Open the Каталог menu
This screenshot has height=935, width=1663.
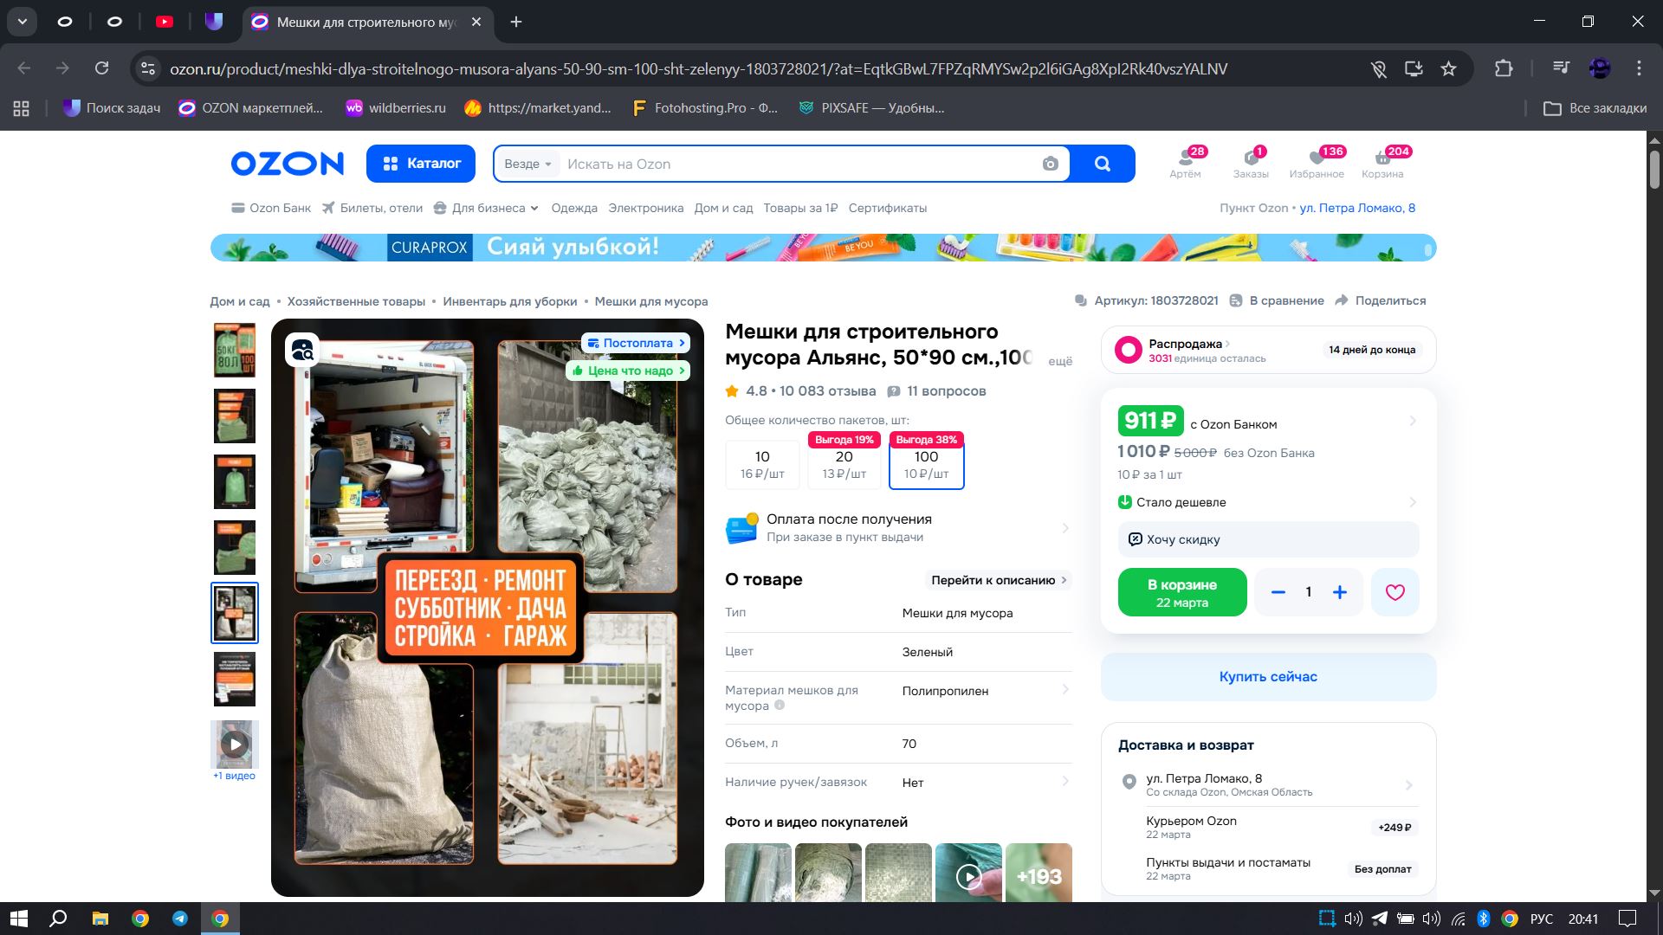click(421, 164)
